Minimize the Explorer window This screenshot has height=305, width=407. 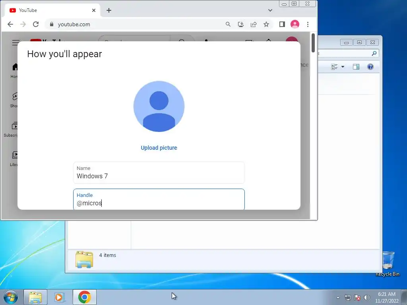[x=346, y=42]
